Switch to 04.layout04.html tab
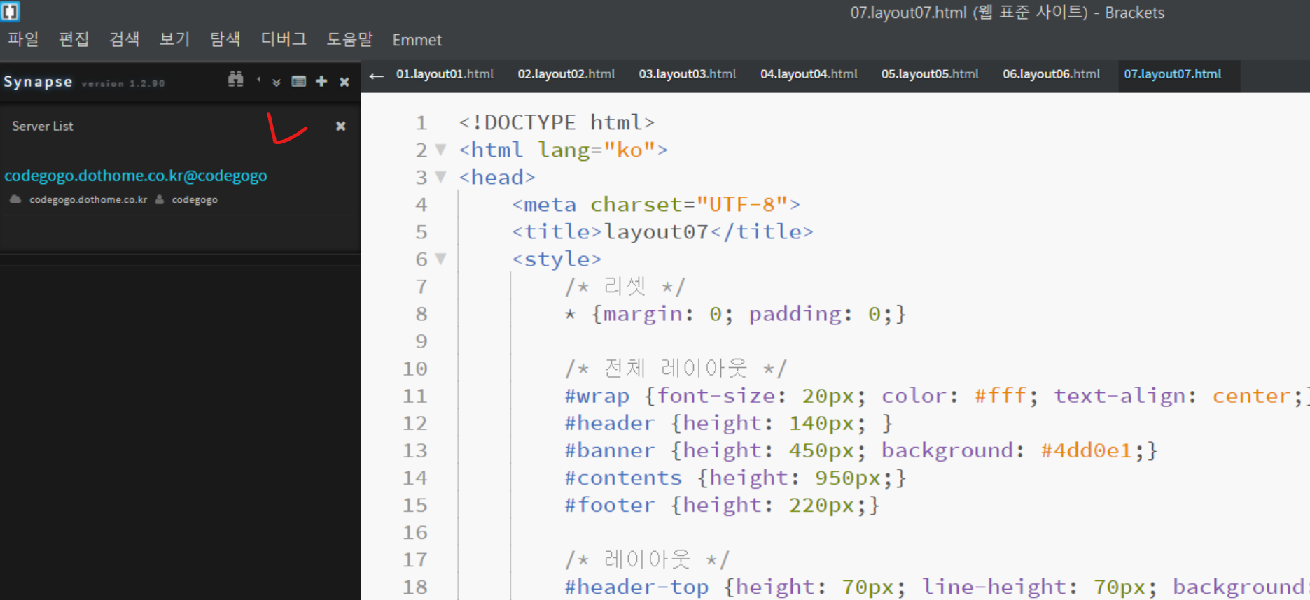This screenshot has height=600, width=1310. pos(809,74)
